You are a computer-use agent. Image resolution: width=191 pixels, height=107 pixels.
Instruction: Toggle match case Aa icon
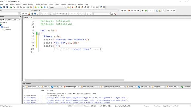pyautogui.click(x=35, y=14)
